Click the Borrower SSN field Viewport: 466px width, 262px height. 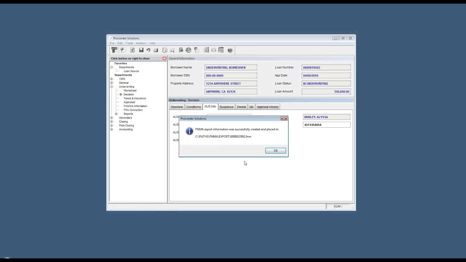231,75
